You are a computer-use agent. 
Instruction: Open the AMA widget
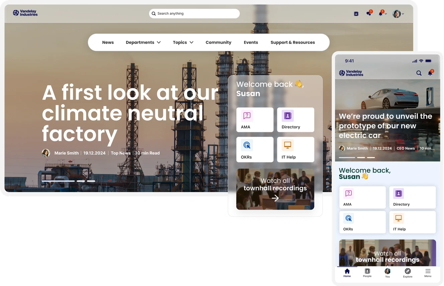tap(255, 120)
